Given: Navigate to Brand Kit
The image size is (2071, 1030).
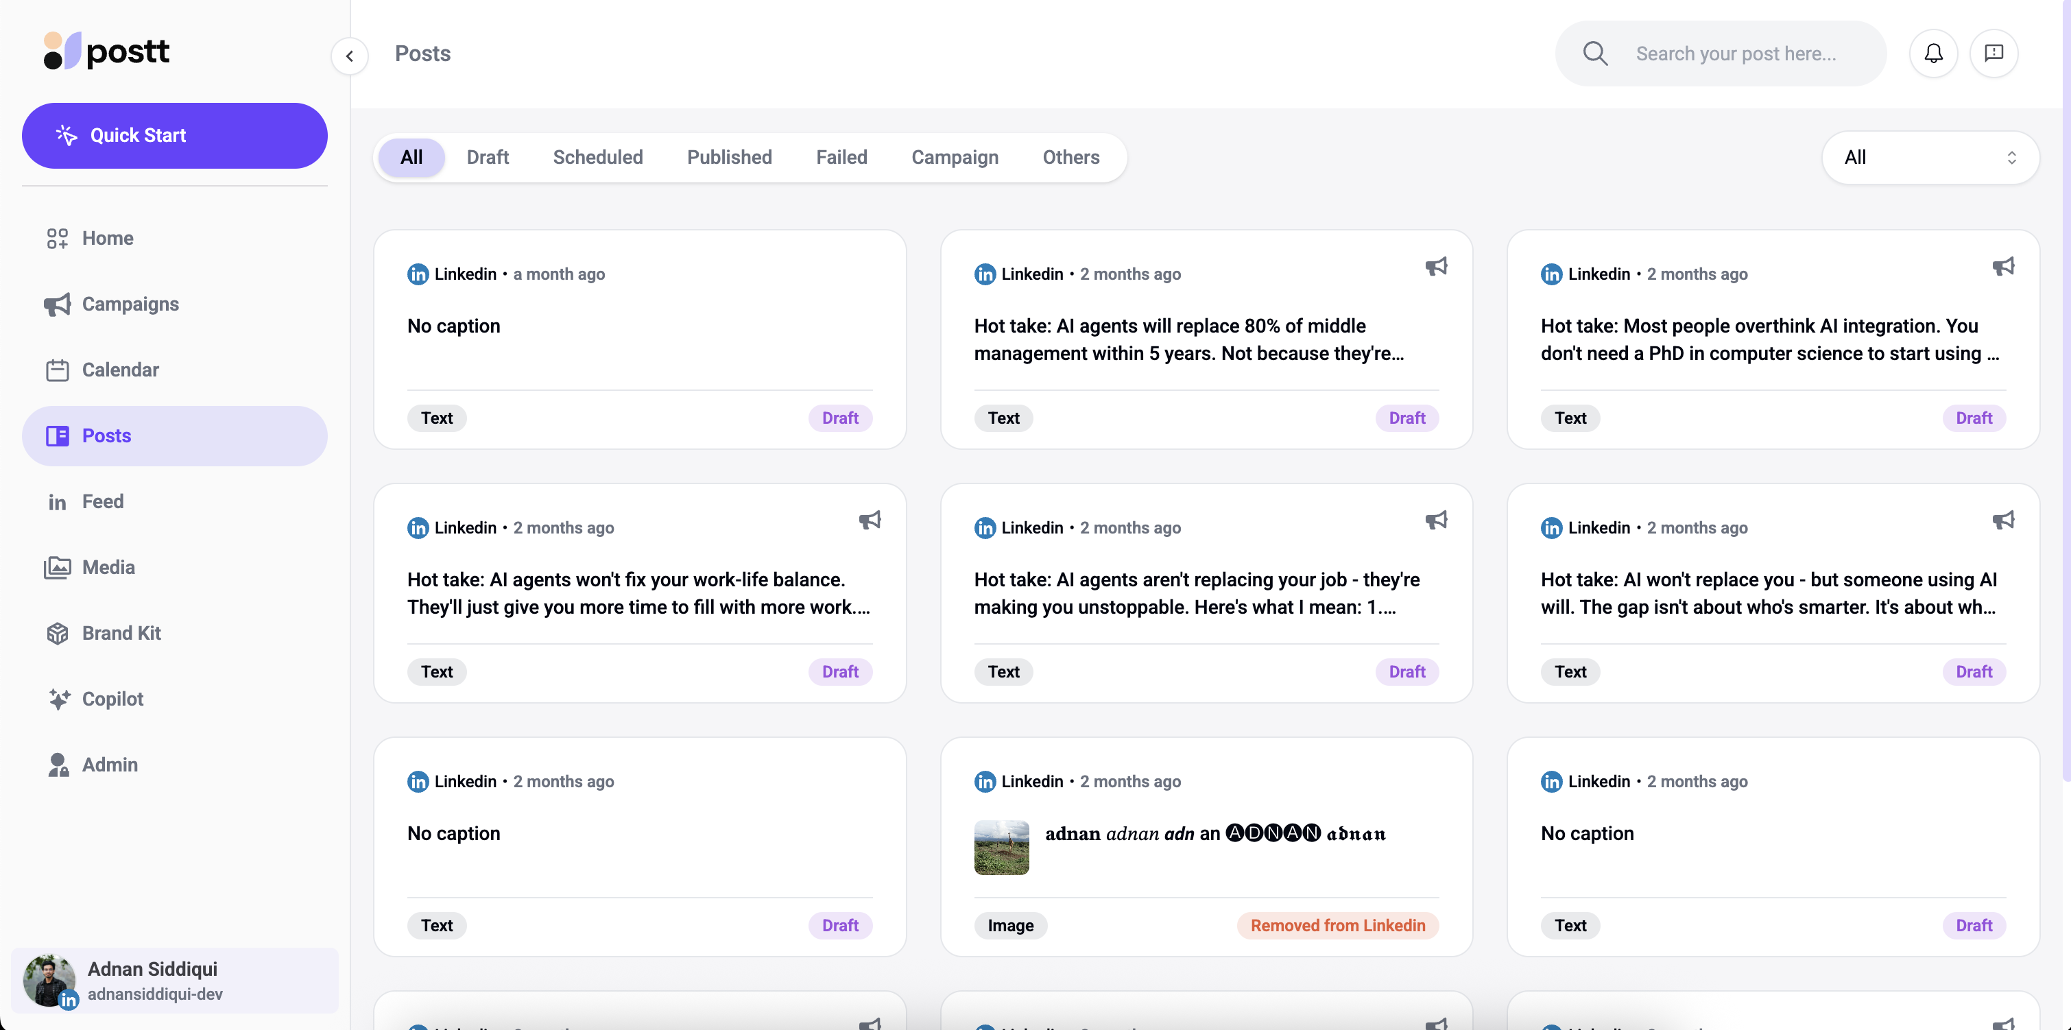Looking at the screenshot, I should click(121, 634).
